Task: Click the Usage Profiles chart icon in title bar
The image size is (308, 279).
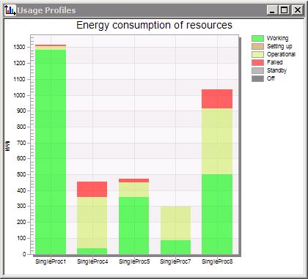Action: click(10, 10)
